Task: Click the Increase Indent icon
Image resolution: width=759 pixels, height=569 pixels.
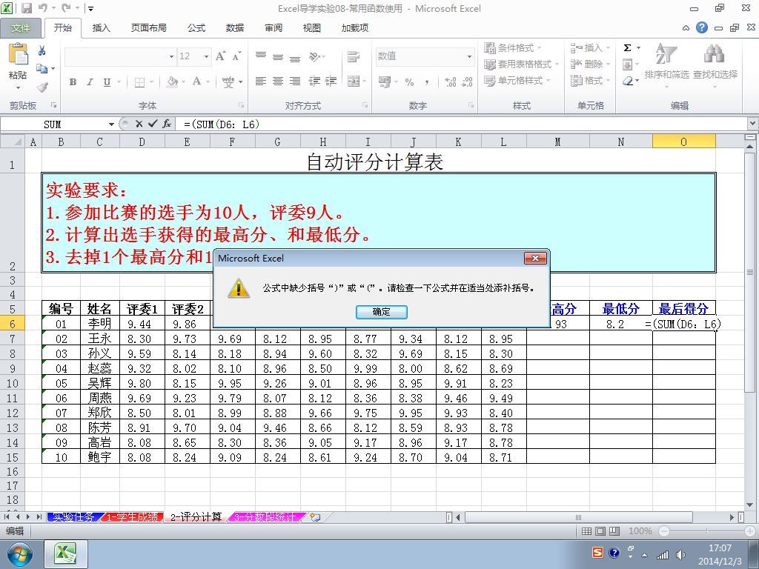Action: coord(331,81)
